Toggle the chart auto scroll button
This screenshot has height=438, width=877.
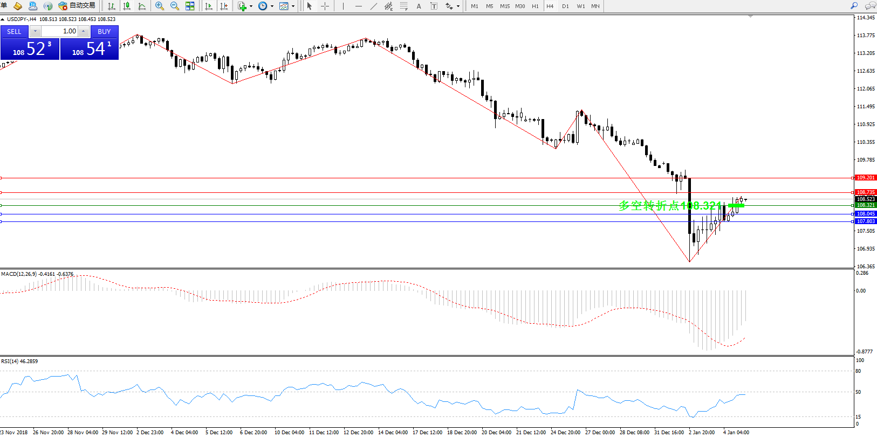(209, 6)
